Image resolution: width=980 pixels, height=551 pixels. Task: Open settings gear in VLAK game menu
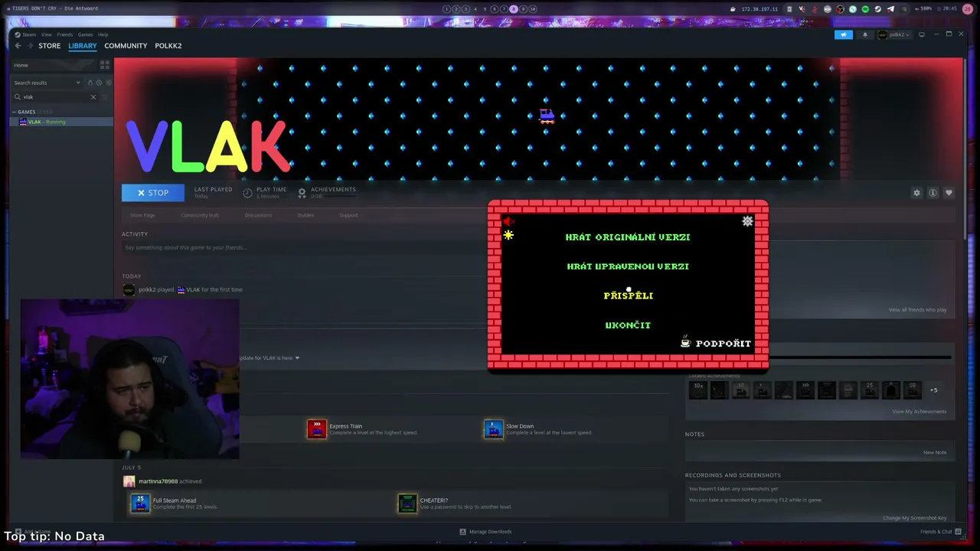click(747, 221)
